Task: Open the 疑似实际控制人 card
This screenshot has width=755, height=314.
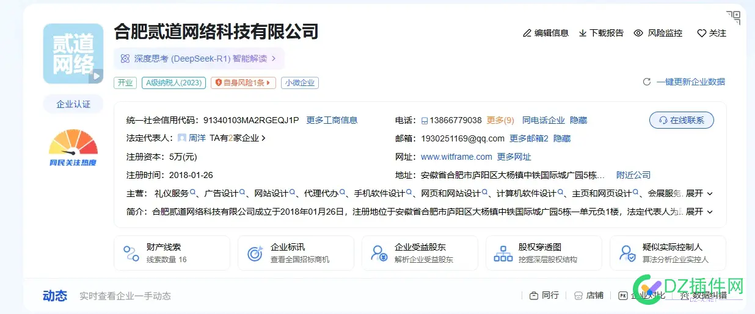Action: coord(668,253)
